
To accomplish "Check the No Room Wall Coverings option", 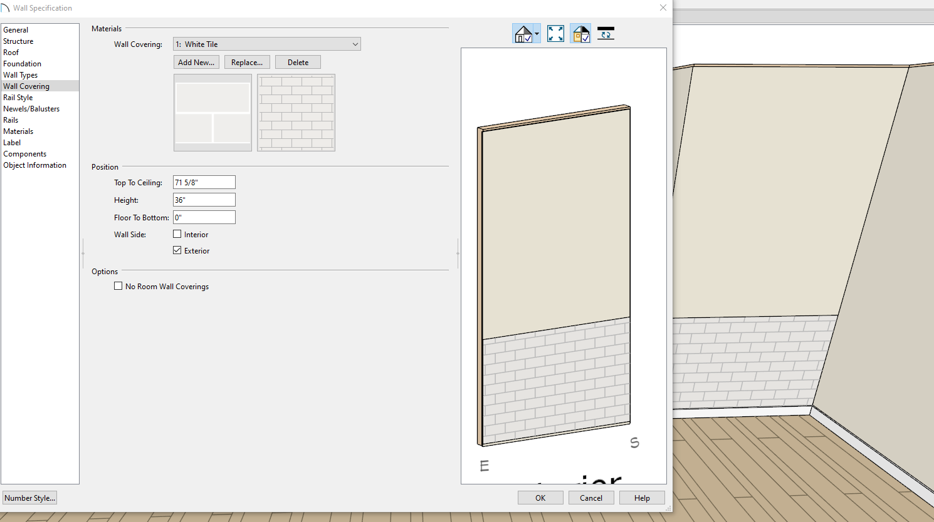I will click(118, 286).
